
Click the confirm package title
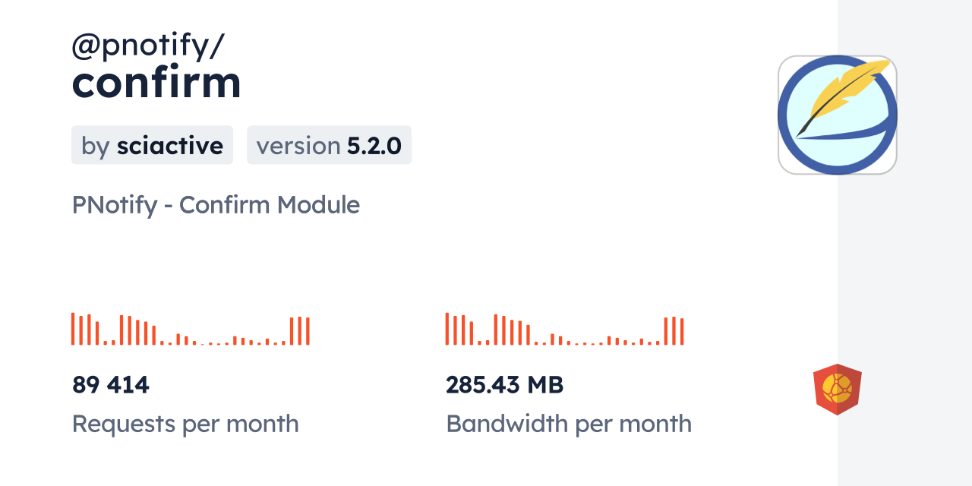pos(156,83)
